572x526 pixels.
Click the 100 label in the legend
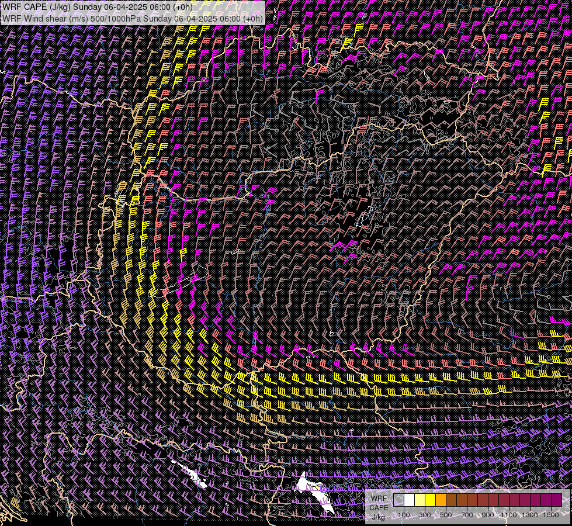click(404, 515)
